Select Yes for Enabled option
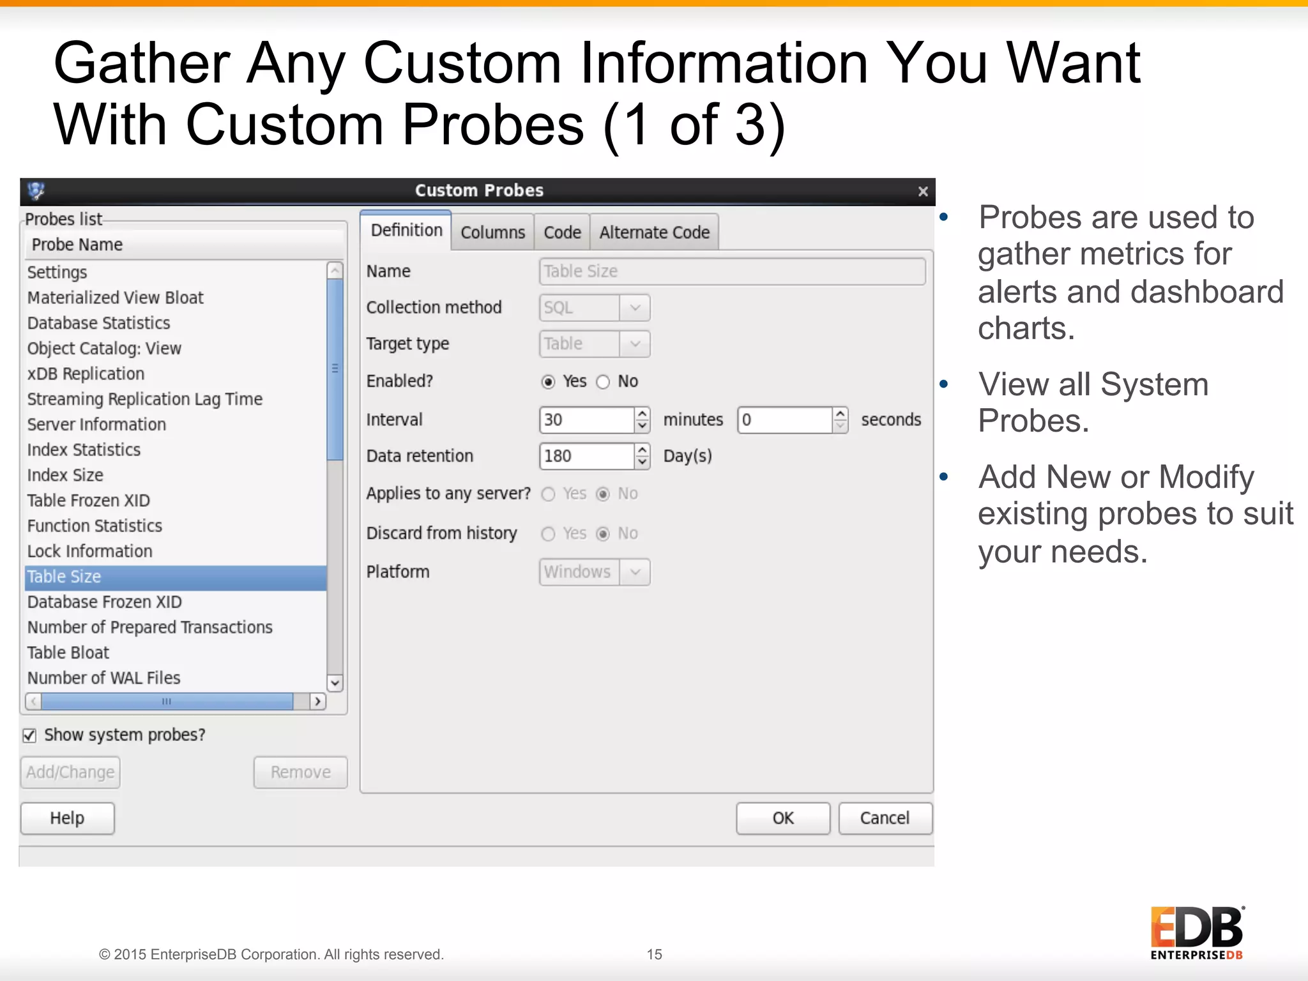 tap(548, 382)
